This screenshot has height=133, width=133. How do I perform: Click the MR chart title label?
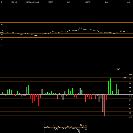coord(119,69)
